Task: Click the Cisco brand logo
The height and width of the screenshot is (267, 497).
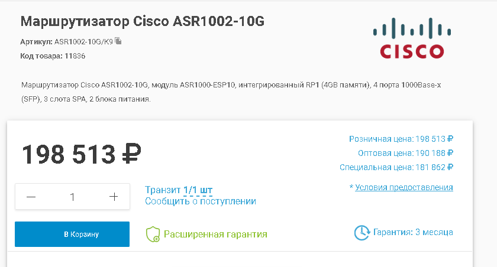Action: click(x=412, y=38)
